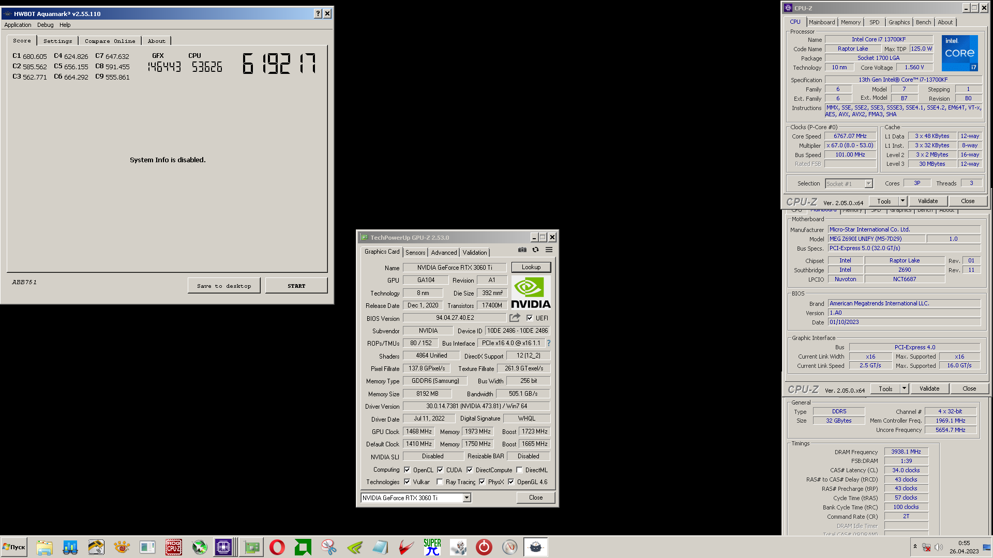This screenshot has width=993, height=558.
Task: Click the red power button taskbar icon
Action: [x=484, y=547]
